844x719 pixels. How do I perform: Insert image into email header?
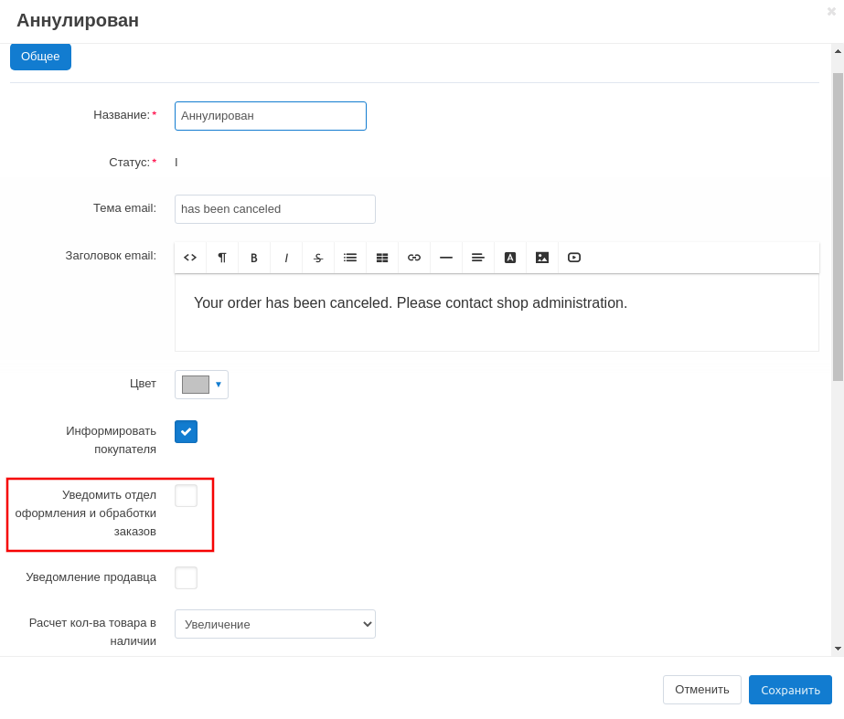[x=542, y=258]
